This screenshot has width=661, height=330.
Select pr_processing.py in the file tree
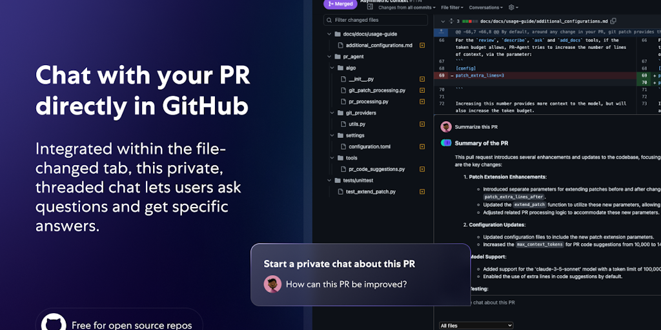click(x=369, y=101)
